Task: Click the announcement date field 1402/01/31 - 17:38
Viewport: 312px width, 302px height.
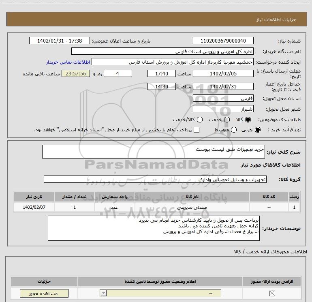Action: (x=60, y=41)
